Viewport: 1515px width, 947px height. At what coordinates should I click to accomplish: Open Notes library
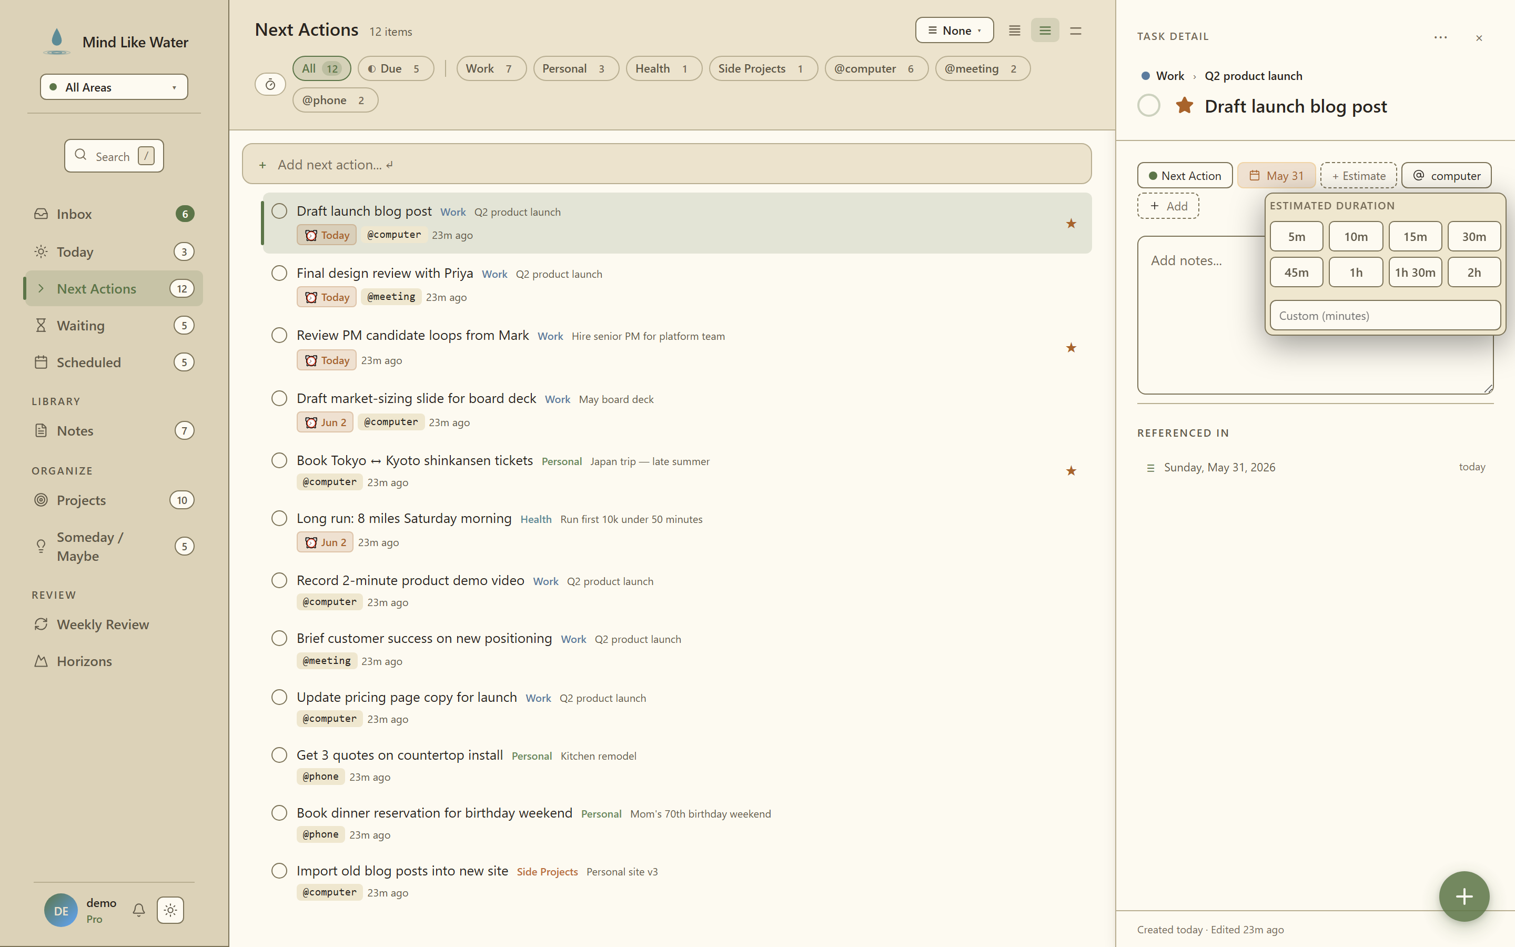point(114,430)
